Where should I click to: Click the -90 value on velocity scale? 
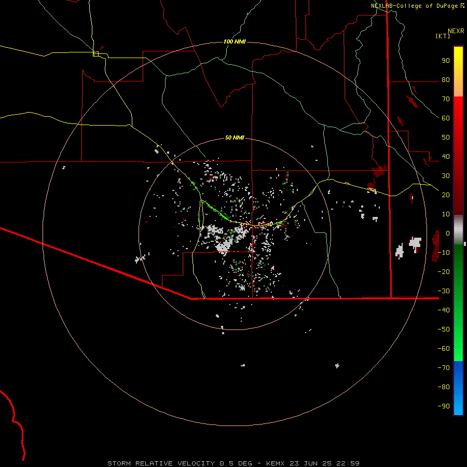click(x=444, y=406)
